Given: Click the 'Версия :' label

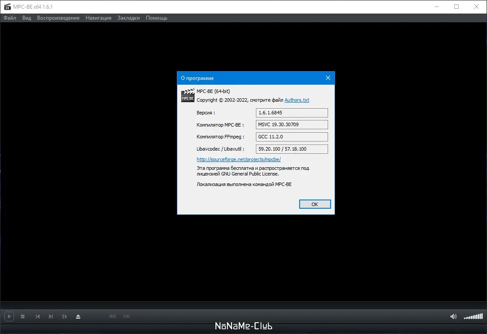Looking at the screenshot, I should pyautogui.click(x=206, y=113).
